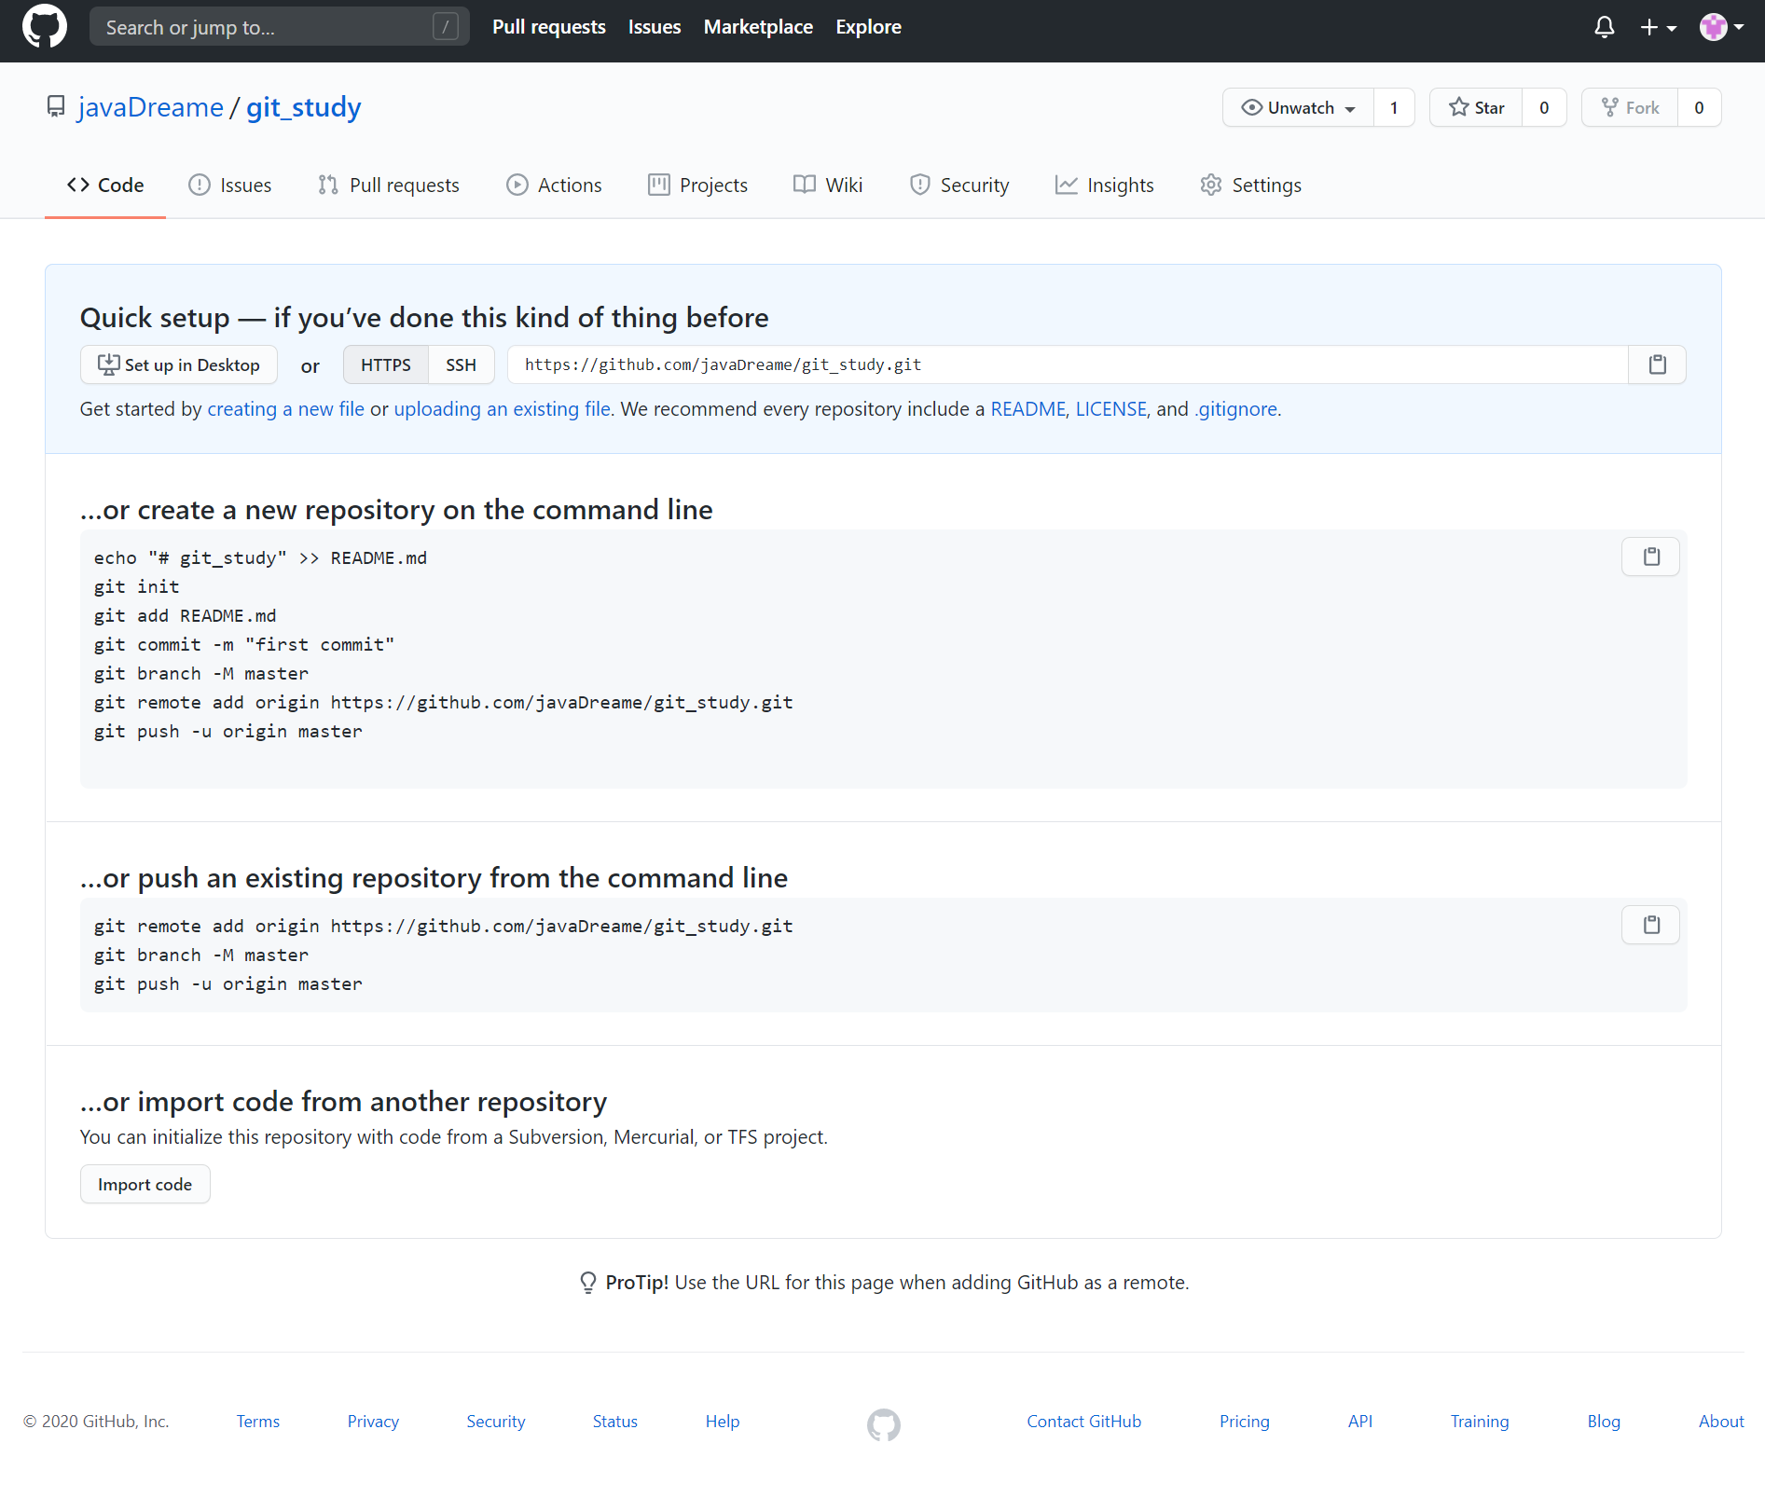Click the GitHub Octocat home logo
Image resolution: width=1765 pixels, height=1512 pixels.
tap(44, 27)
